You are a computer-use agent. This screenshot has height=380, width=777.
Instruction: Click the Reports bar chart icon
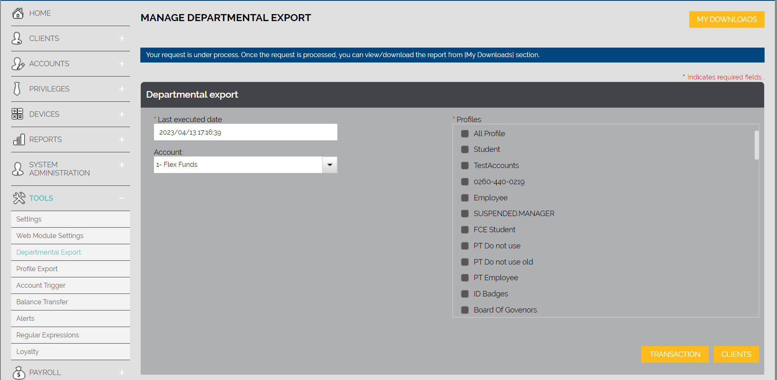(x=19, y=139)
